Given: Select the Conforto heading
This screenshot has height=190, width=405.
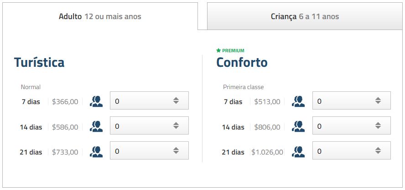Looking at the screenshot, I should point(242,62).
